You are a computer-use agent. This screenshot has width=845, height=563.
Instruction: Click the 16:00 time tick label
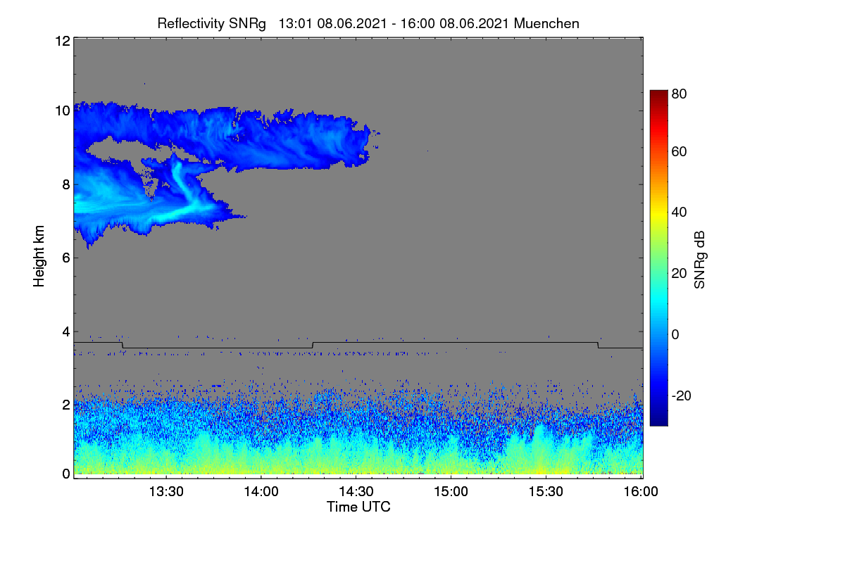641,492
